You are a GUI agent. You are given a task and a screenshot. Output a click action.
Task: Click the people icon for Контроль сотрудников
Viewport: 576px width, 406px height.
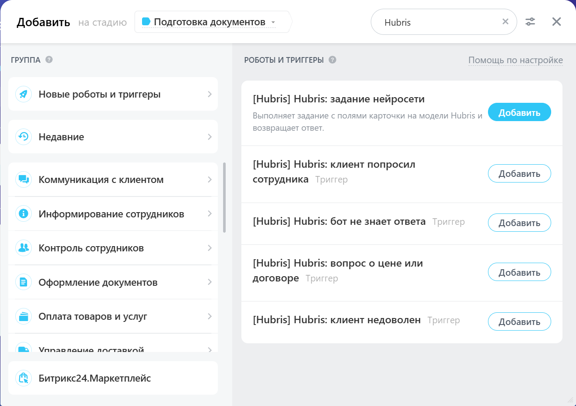[24, 248]
